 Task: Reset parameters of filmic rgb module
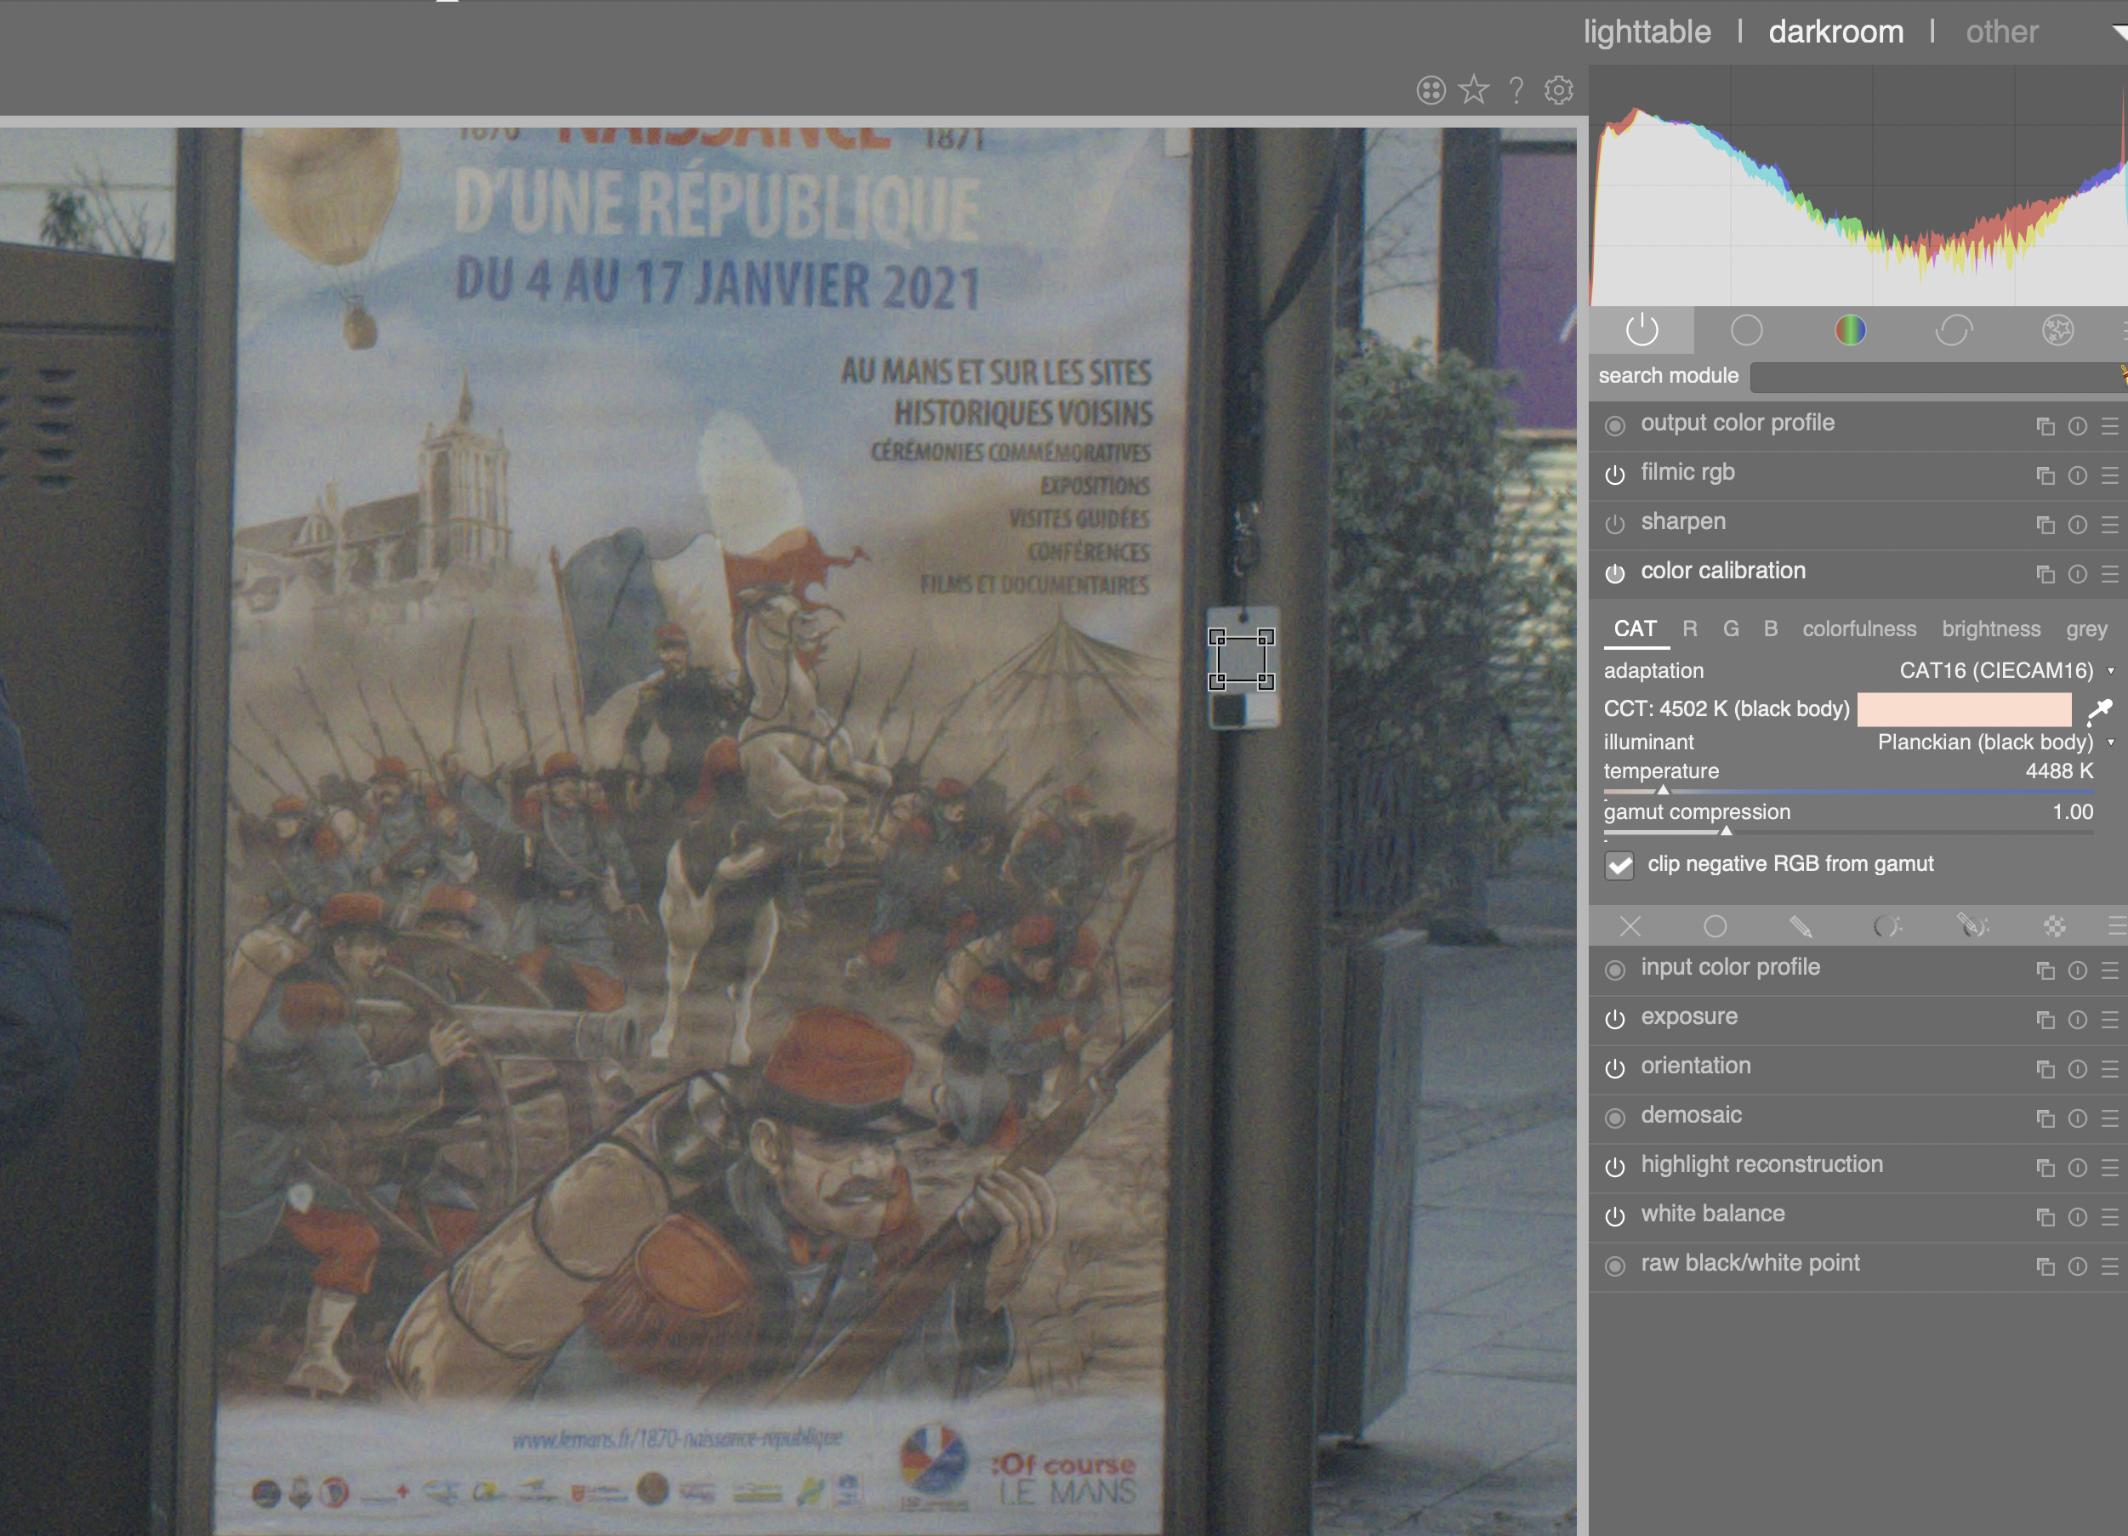click(2077, 475)
